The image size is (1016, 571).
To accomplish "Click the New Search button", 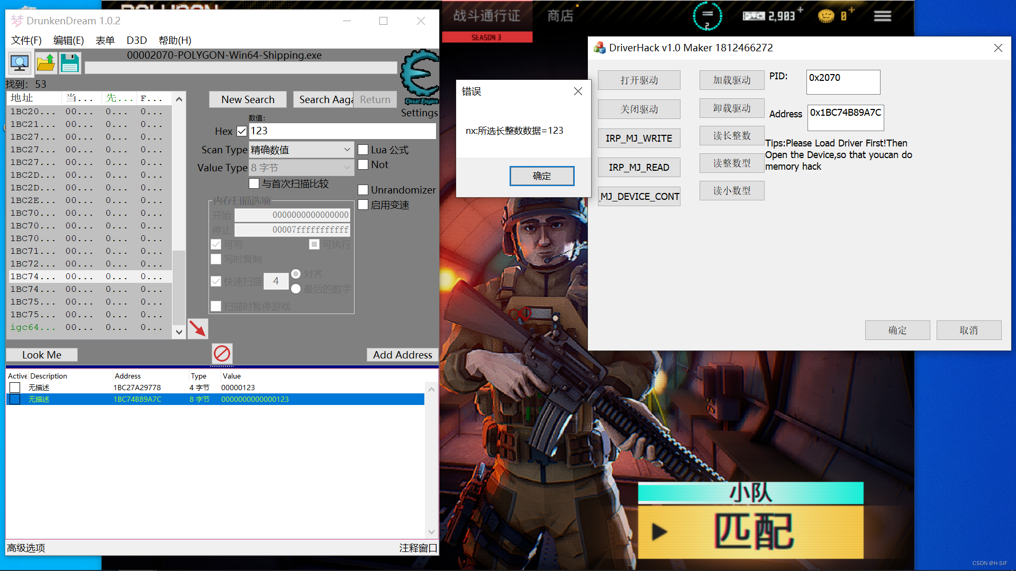I will coord(248,99).
